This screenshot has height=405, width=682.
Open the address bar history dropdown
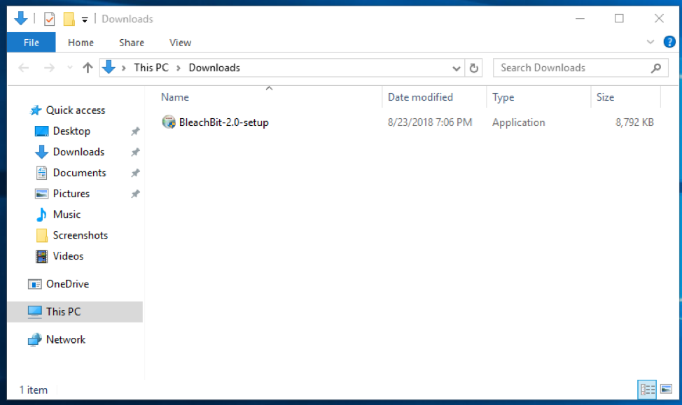pos(457,68)
